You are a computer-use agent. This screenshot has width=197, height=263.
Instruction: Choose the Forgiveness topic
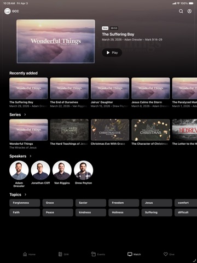tap(25, 203)
